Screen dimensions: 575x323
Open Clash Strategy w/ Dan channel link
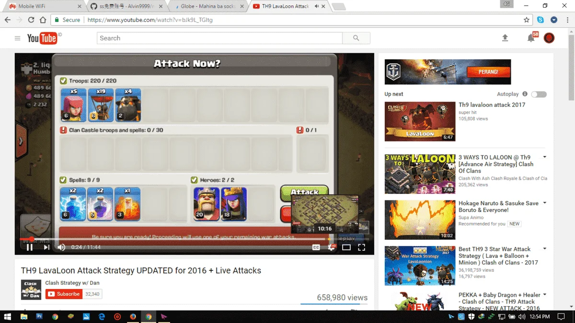(72, 283)
